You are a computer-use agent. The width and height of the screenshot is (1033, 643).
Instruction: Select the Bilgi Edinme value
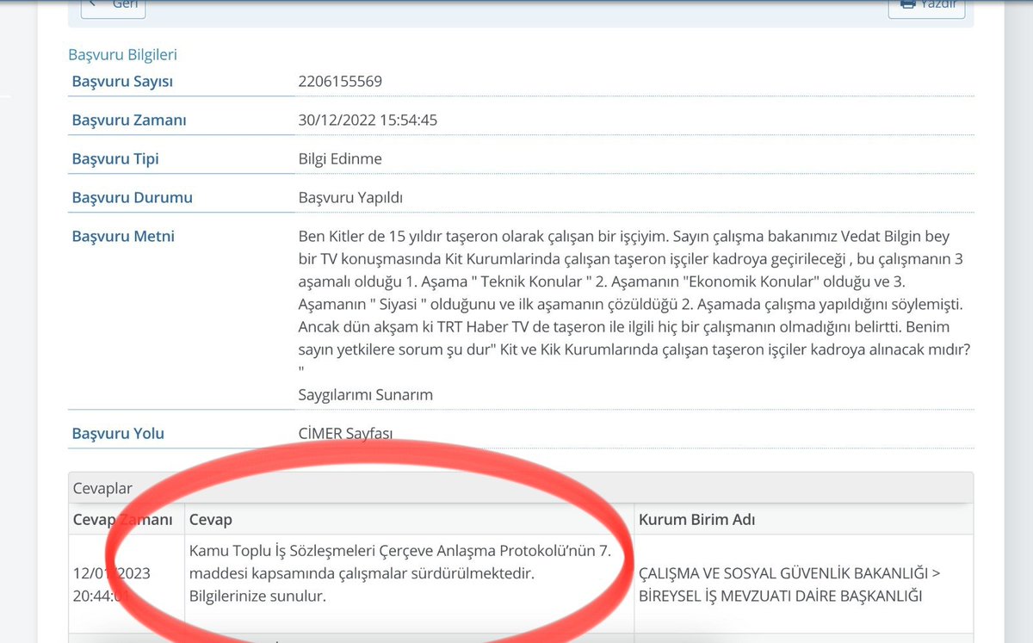coord(340,158)
